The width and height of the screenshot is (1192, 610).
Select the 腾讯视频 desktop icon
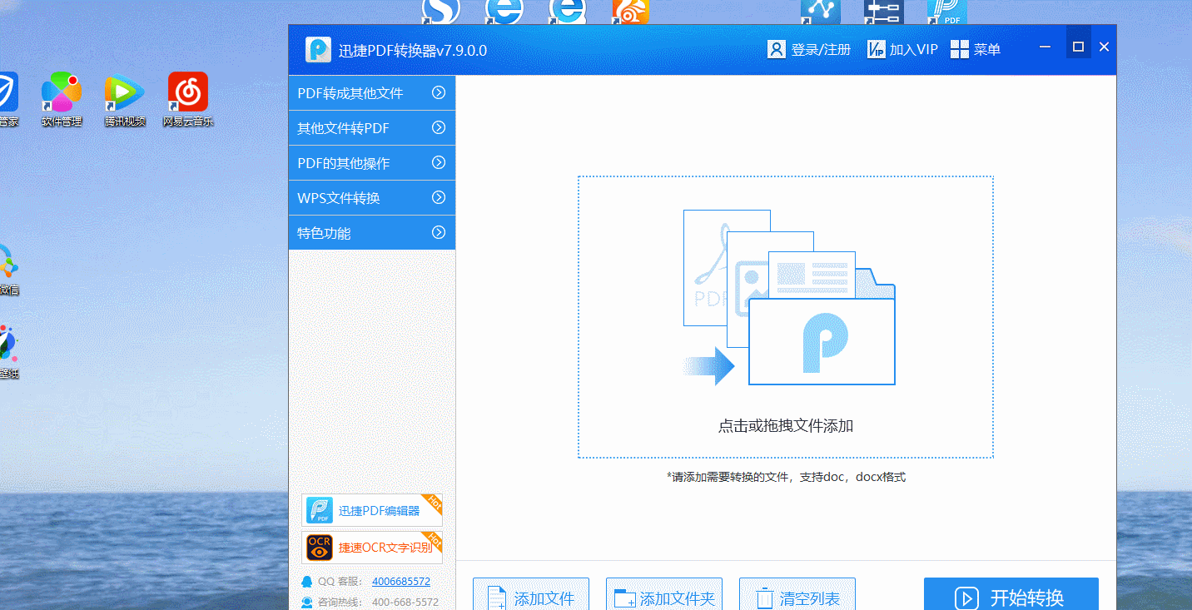(125, 100)
